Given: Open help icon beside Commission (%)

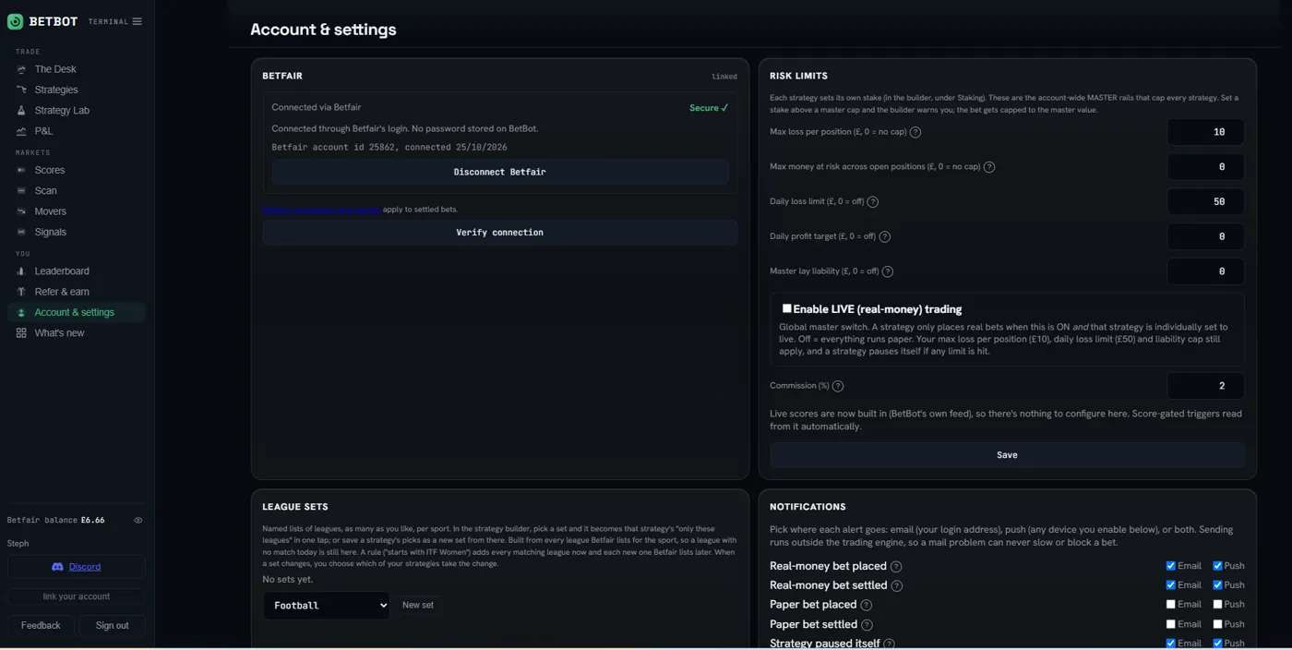Looking at the screenshot, I should 838,386.
